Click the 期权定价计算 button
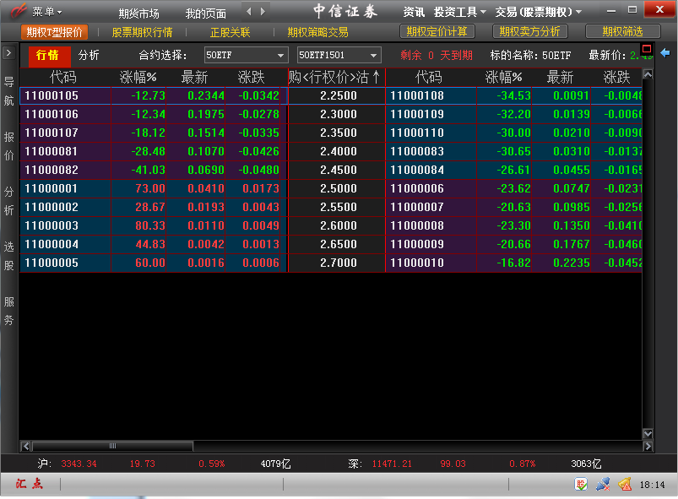The image size is (678, 499). click(x=437, y=32)
